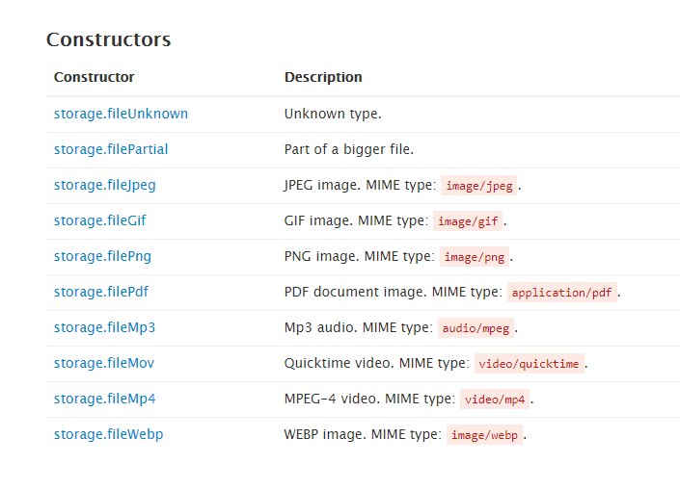Click the Description column header

coord(323,77)
